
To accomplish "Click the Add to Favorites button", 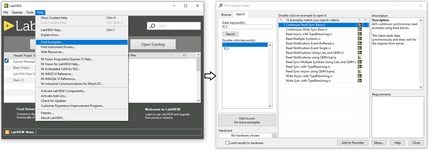I will (353, 143).
